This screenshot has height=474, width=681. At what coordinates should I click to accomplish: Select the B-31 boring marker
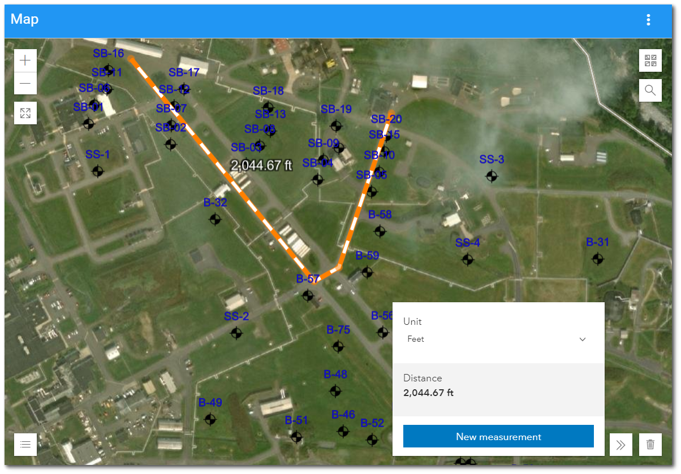[598, 259]
